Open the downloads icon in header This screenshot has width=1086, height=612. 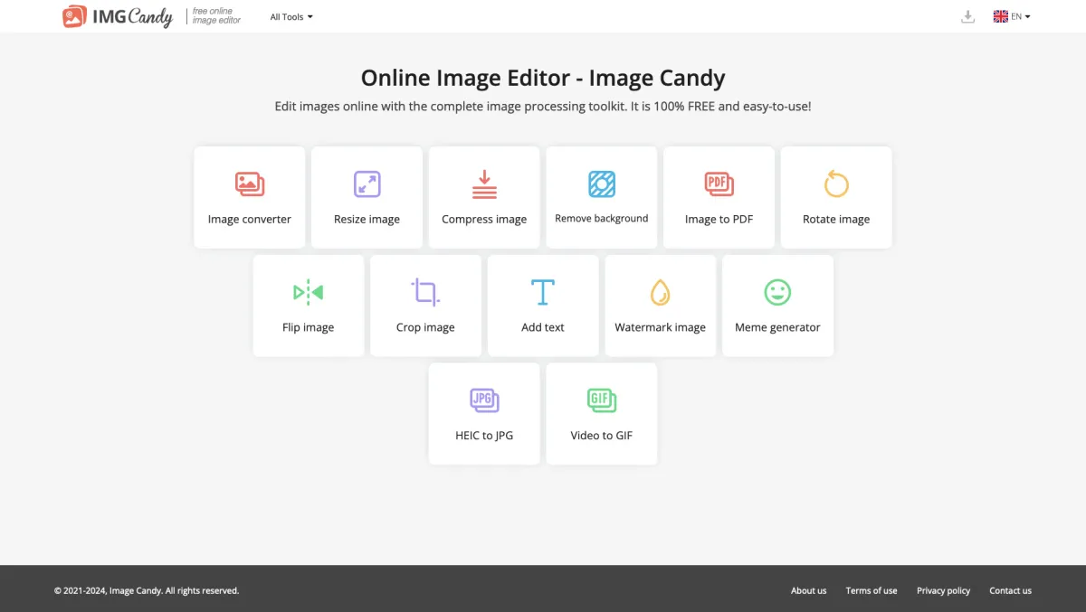[x=967, y=16]
